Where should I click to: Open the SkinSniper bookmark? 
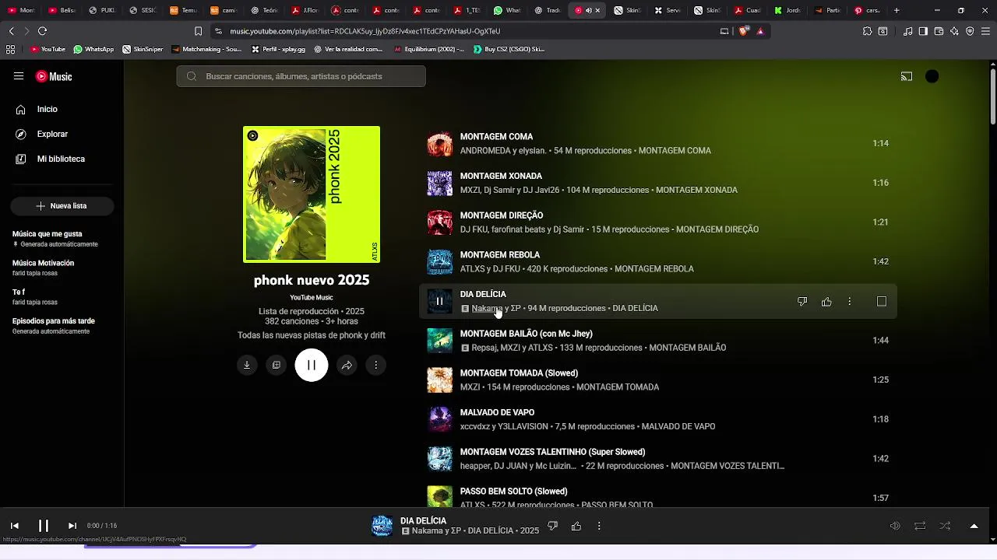[x=142, y=49]
